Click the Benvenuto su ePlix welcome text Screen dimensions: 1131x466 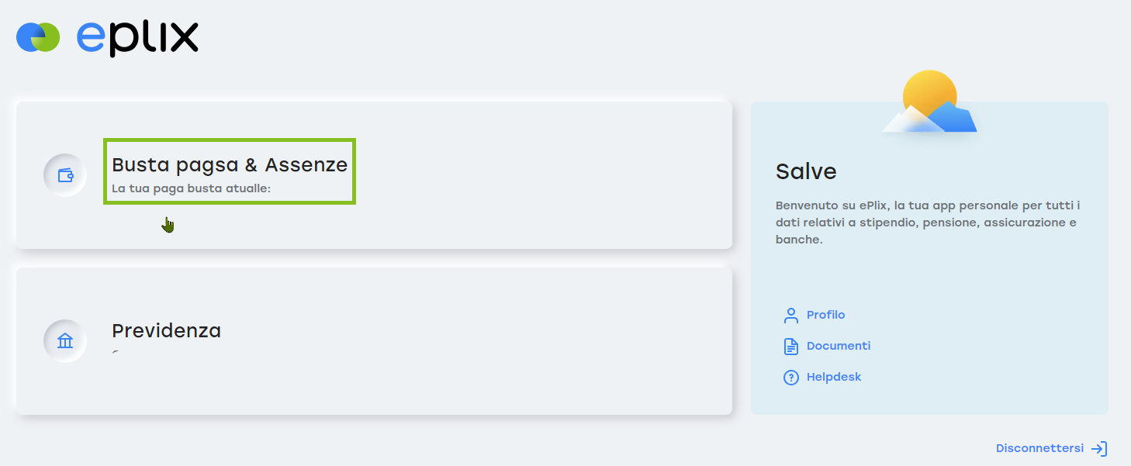tap(929, 223)
